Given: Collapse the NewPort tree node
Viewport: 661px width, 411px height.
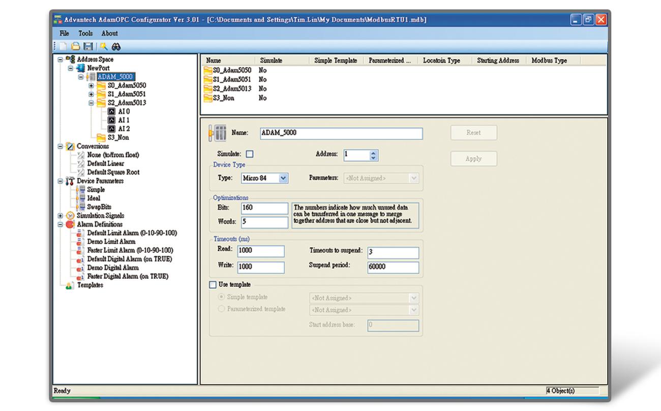Looking at the screenshot, I should pyautogui.click(x=71, y=68).
